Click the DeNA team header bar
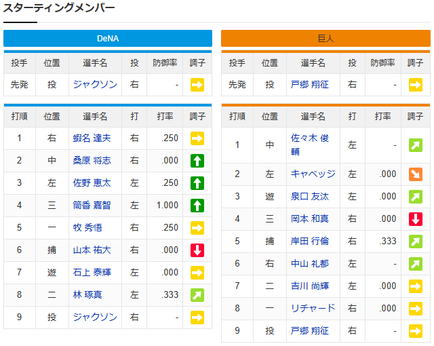The image size is (434, 346). (108, 38)
